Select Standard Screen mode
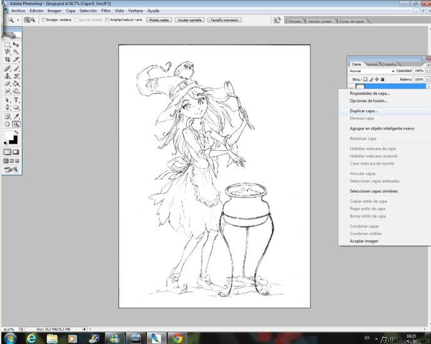 click(x=6, y=161)
